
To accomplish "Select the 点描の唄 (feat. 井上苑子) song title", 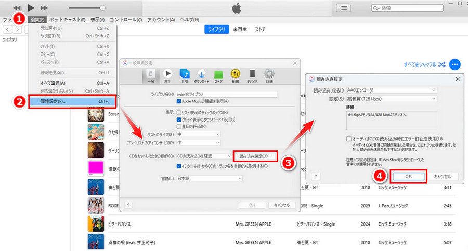I will 132,243.
